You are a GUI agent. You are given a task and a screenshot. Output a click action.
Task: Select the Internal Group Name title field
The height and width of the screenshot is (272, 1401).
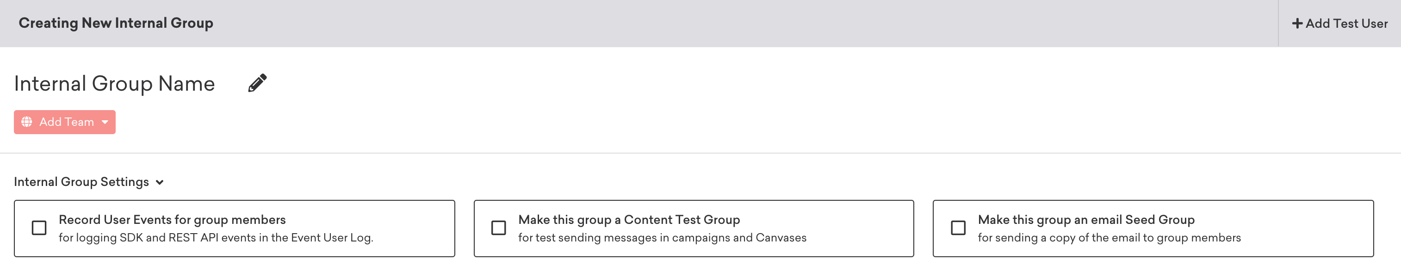coord(115,83)
